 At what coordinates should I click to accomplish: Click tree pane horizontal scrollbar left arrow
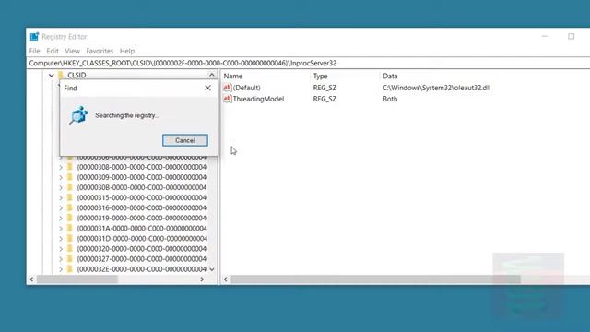31,279
